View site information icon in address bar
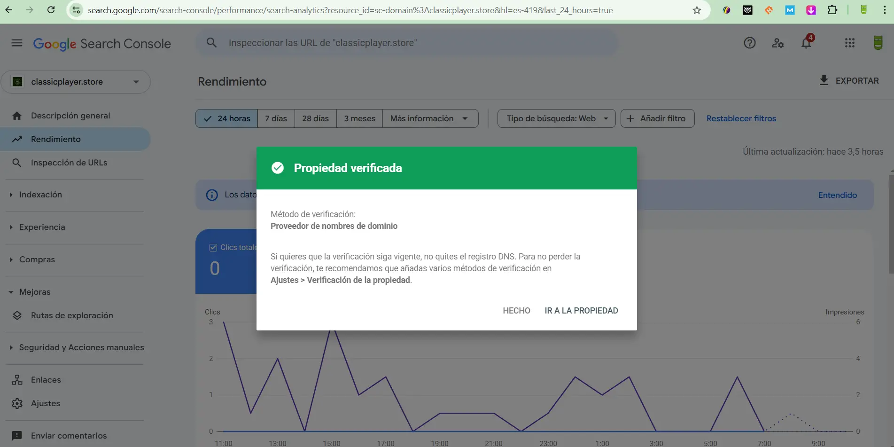The image size is (894, 447). tap(76, 10)
